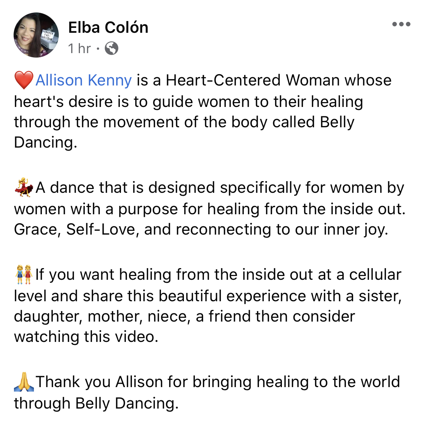Click the phrase watching this video.

click(86, 337)
